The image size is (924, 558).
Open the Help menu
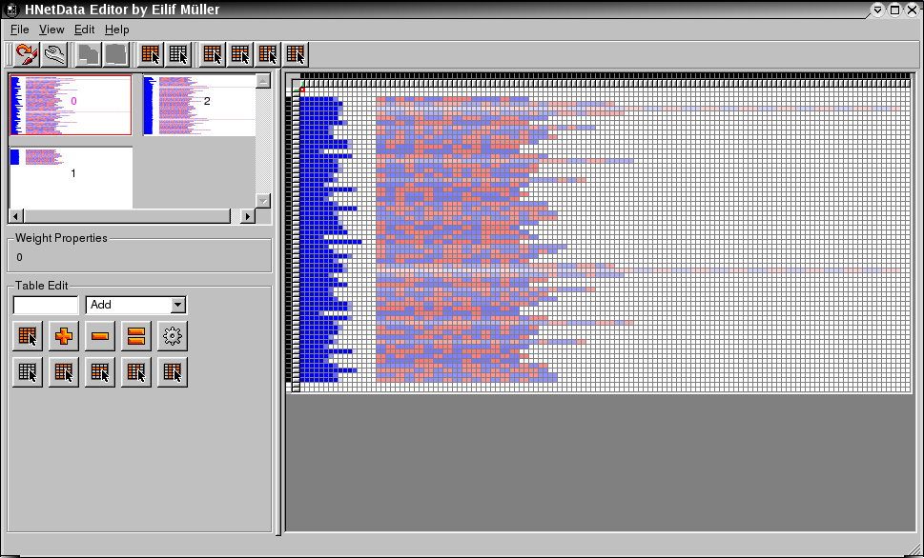pos(116,30)
